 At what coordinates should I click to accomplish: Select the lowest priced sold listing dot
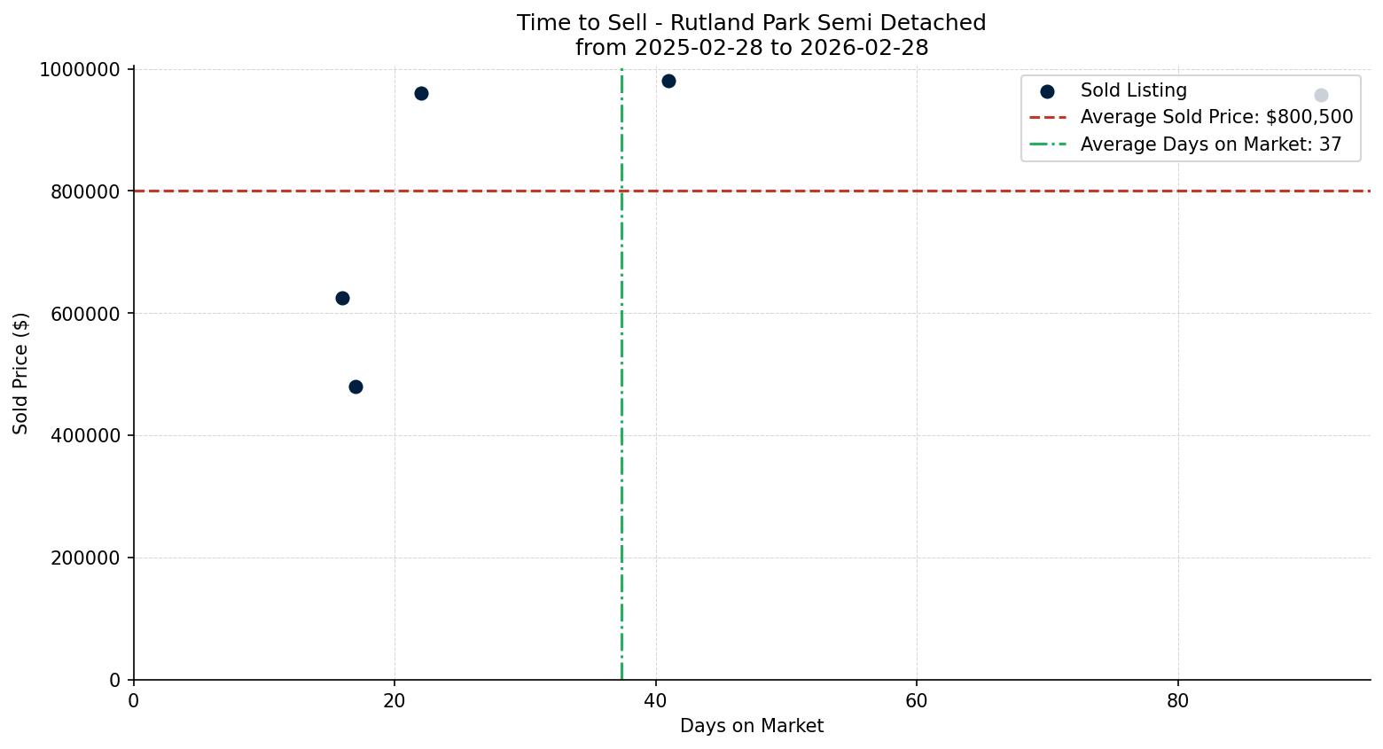[356, 386]
